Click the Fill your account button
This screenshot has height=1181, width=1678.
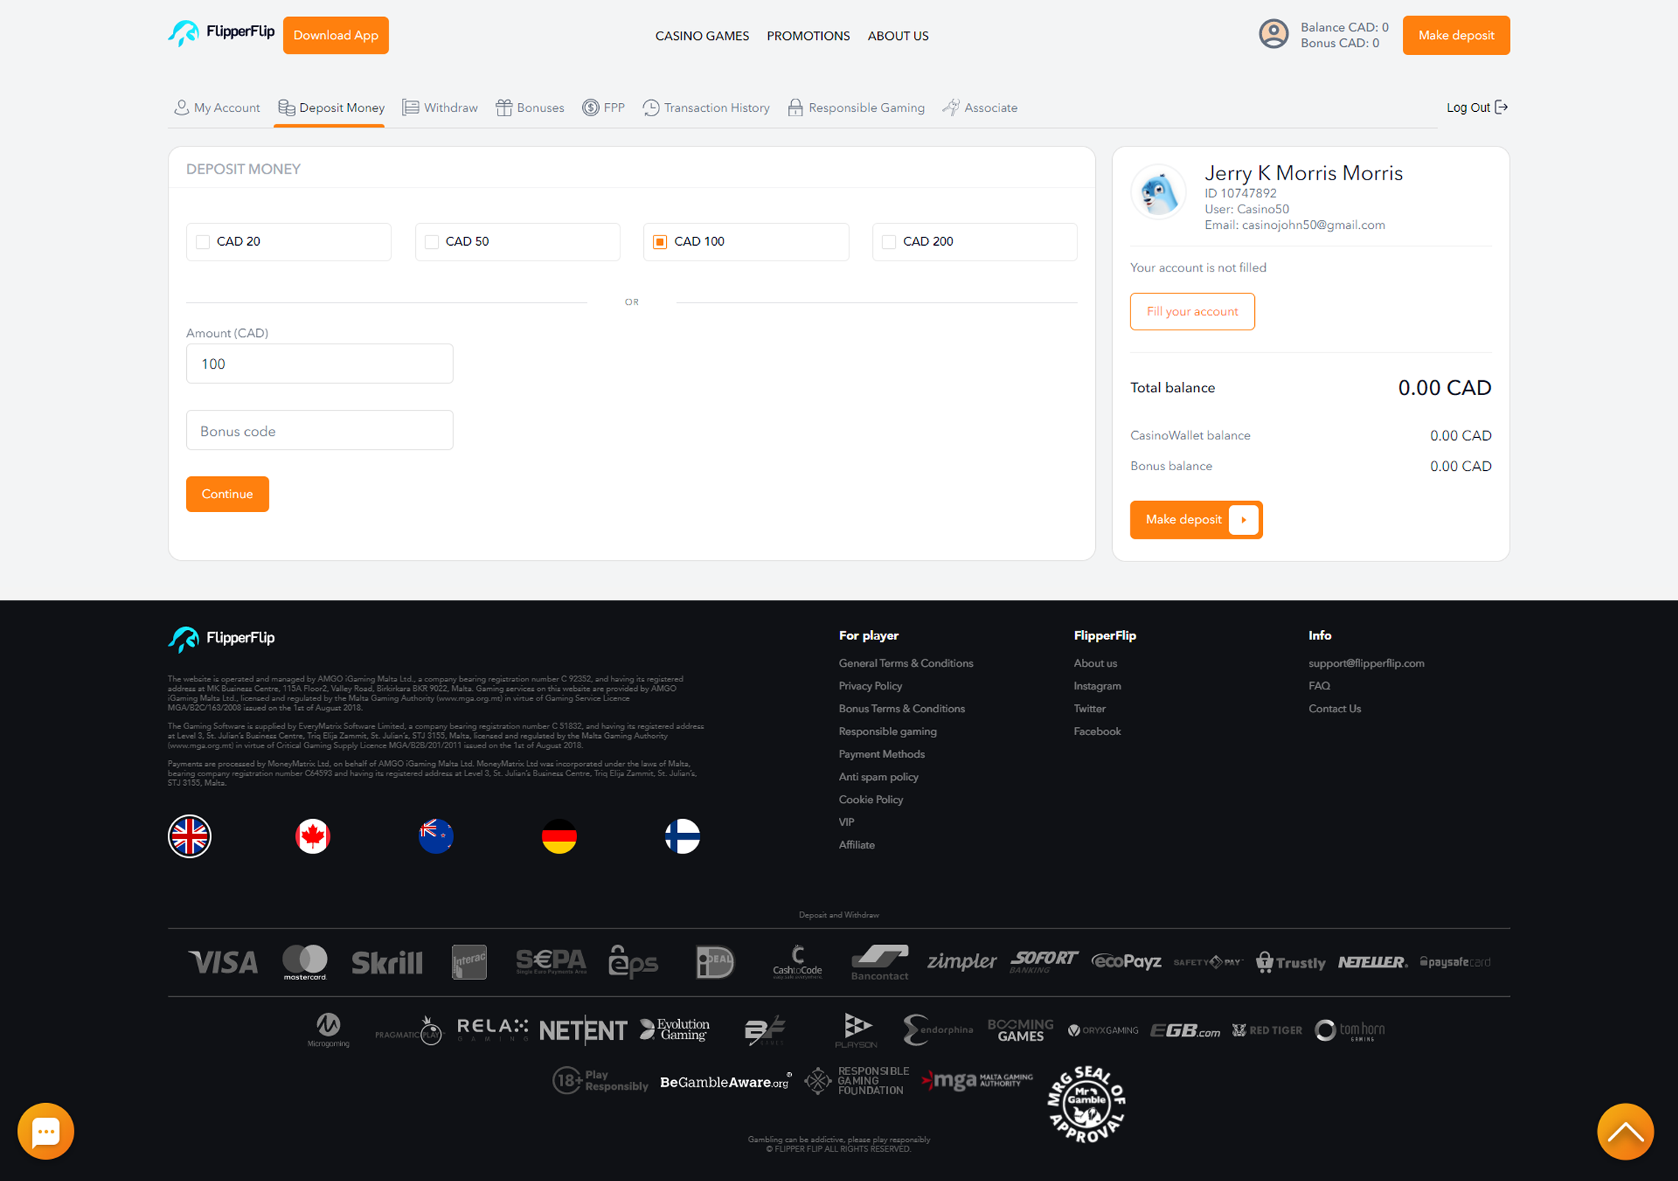point(1192,311)
